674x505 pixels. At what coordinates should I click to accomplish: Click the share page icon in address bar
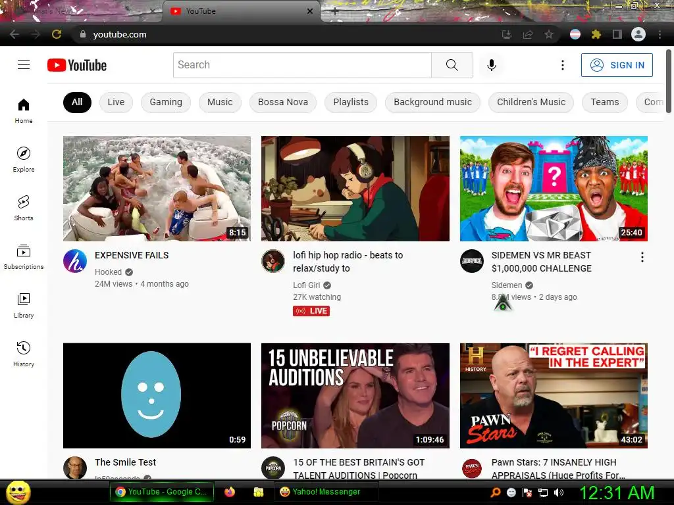527,34
